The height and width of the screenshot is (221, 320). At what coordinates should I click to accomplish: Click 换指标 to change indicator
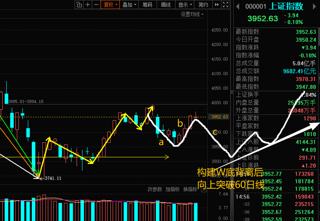(190, 189)
